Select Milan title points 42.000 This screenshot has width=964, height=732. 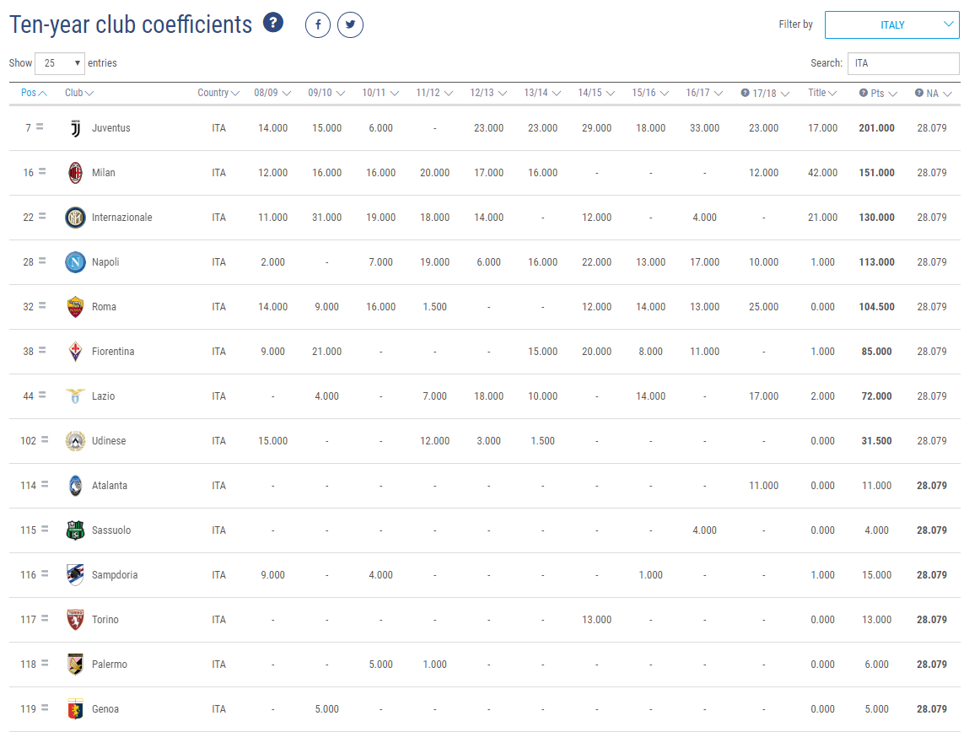[x=822, y=173]
